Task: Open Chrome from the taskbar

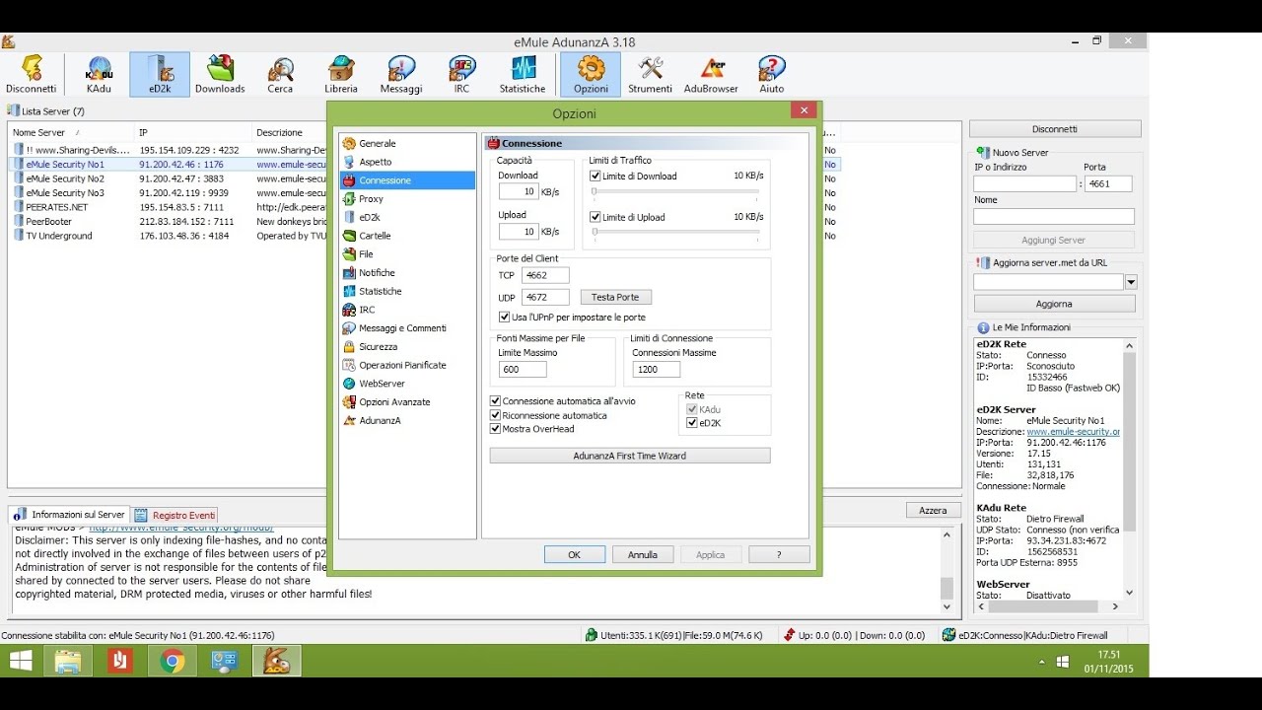Action: click(x=173, y=661)
